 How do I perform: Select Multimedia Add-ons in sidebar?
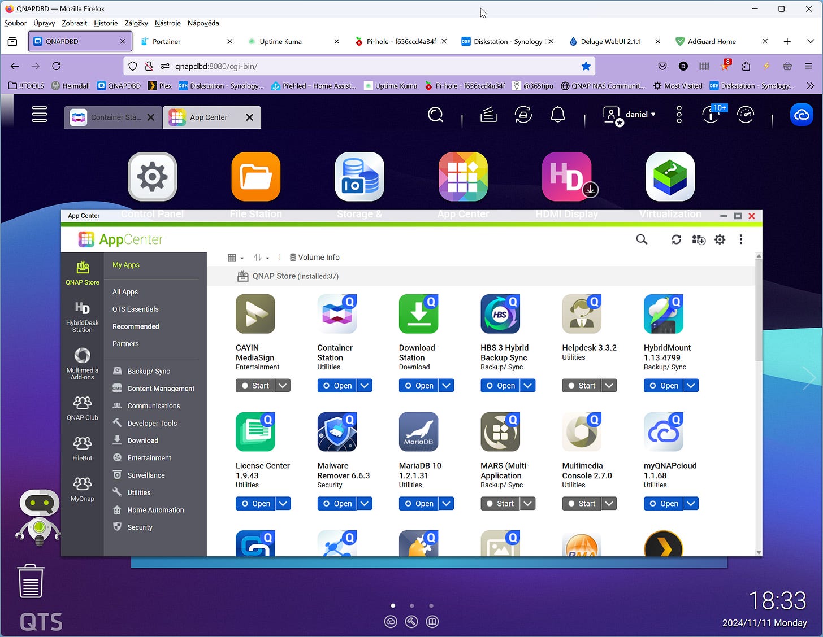tap(83, 364)
